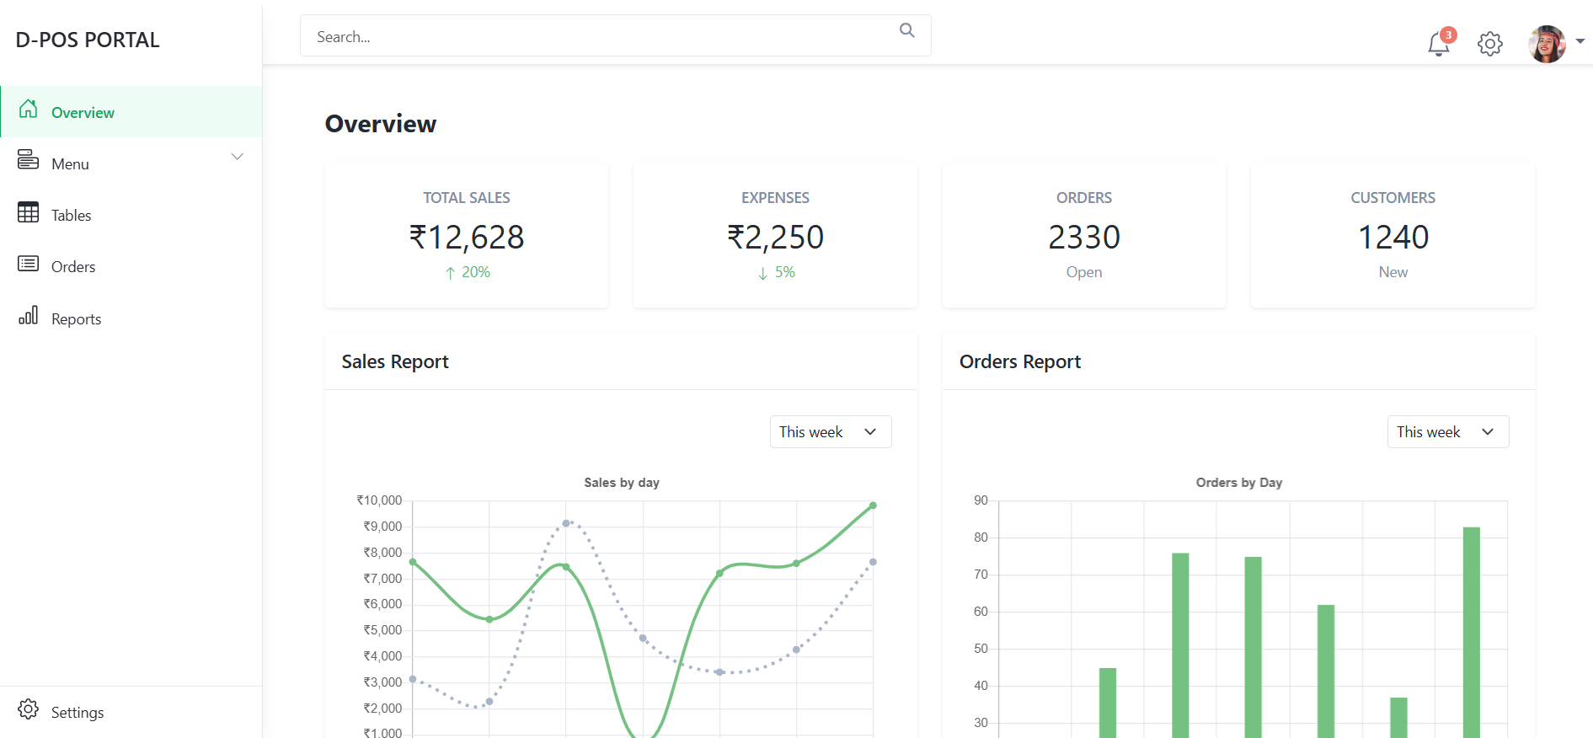Click the tallest green bar in Orders chart
1593x738 pixels.
[x=1471, y=632]
